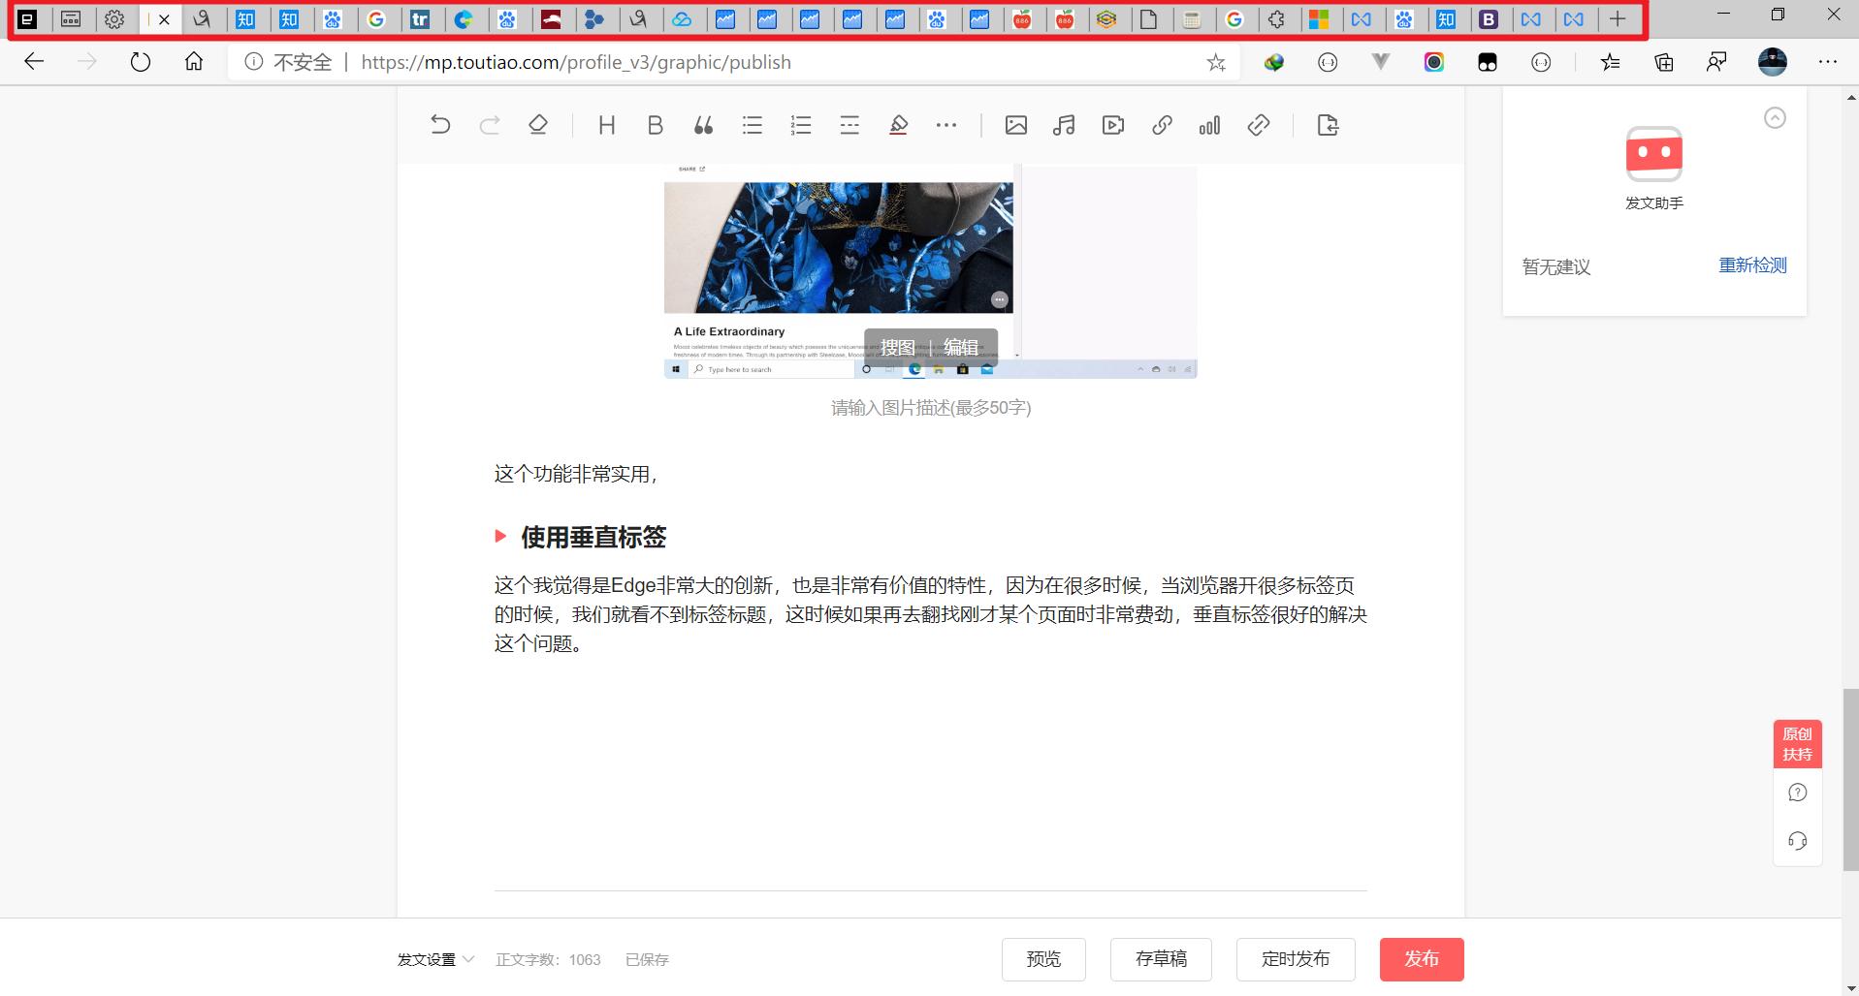Click the Undo icon in the editor toolbar
This screenshot has height=996, width=1859.
[440, 124]
